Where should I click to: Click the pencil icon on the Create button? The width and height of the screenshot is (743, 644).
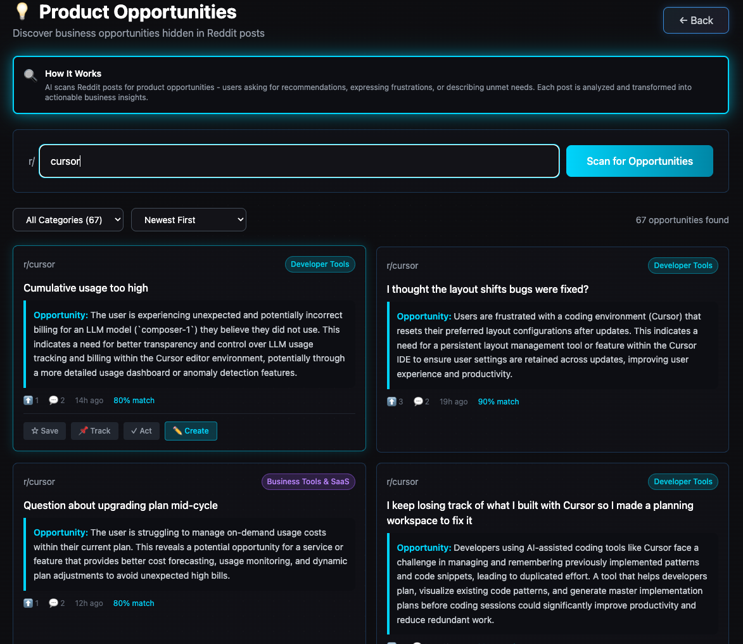click(x=179, y=430)
